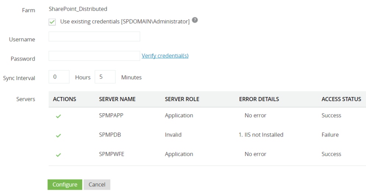The width and height of the screenshot is (366, 193).
Task: Click the green checkmark for SPMPDB server
Action: point(58,135)
